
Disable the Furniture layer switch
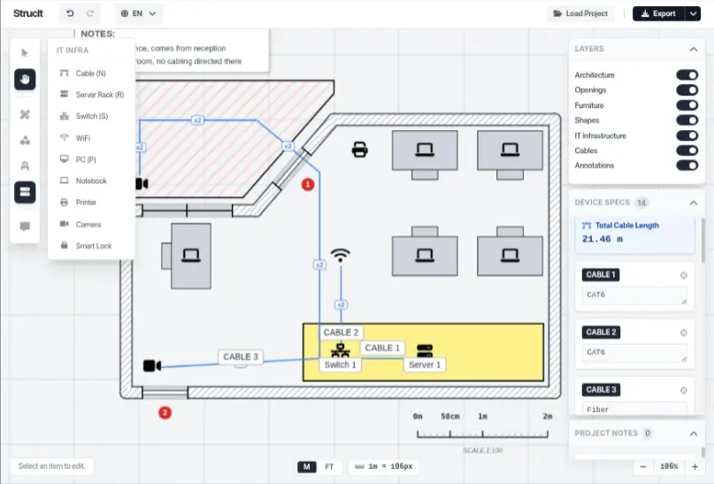(x=687, y=105)
